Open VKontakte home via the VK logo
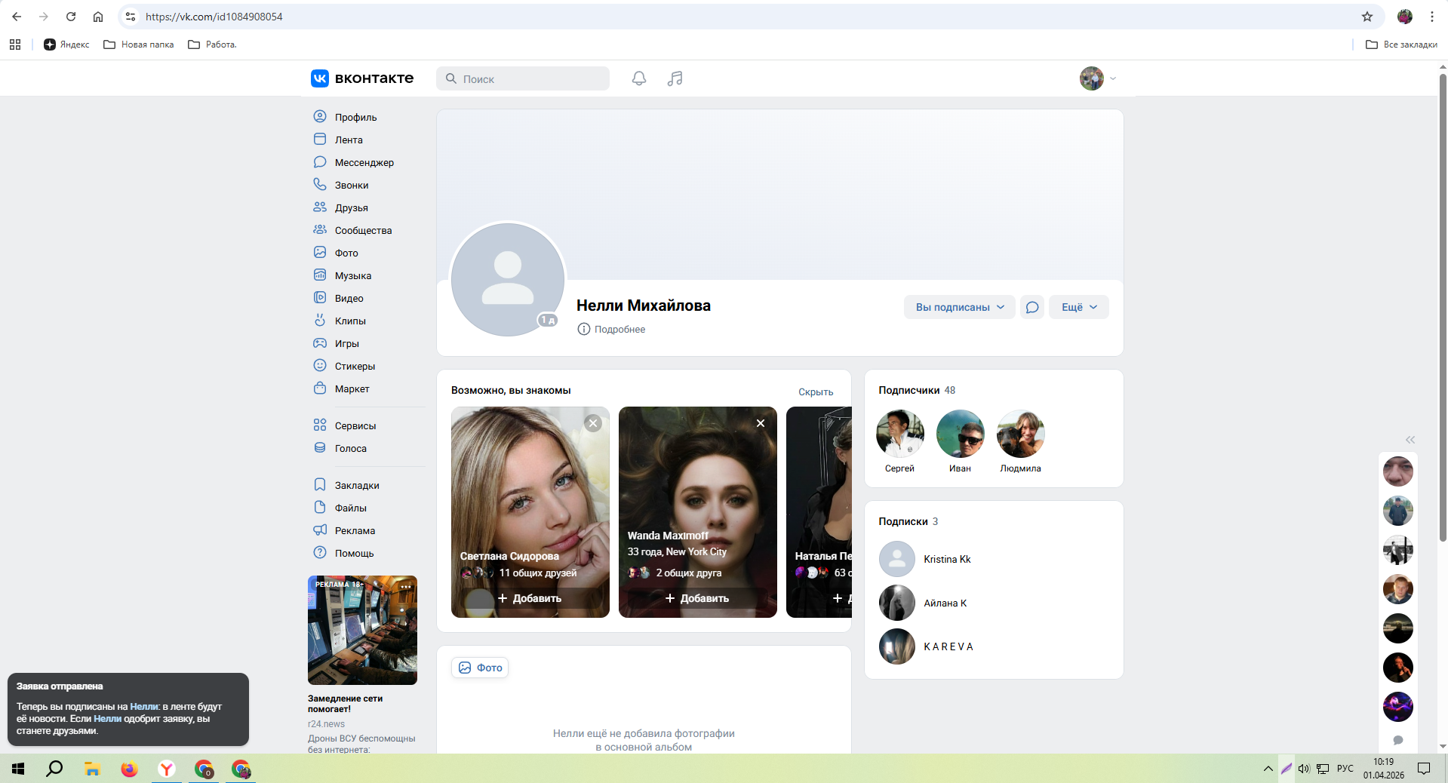 pos(362,78)
